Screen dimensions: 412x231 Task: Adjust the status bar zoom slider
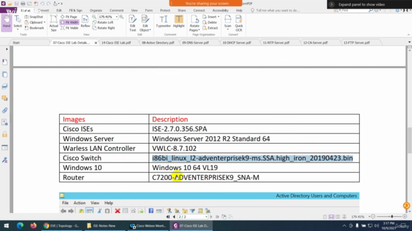point(392,217)
